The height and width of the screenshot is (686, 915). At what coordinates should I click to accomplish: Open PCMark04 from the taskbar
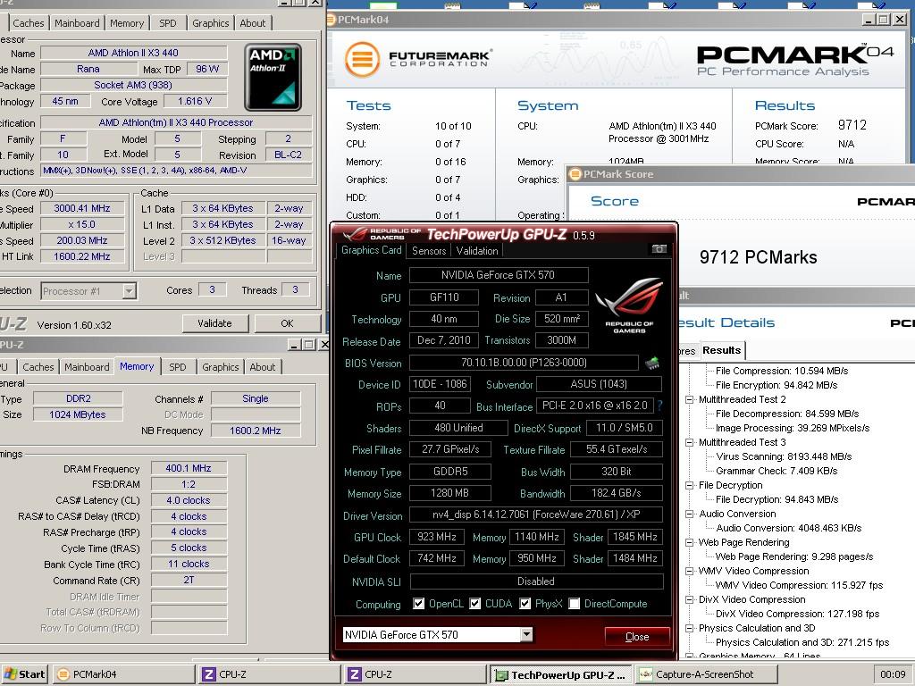[123, 674]
